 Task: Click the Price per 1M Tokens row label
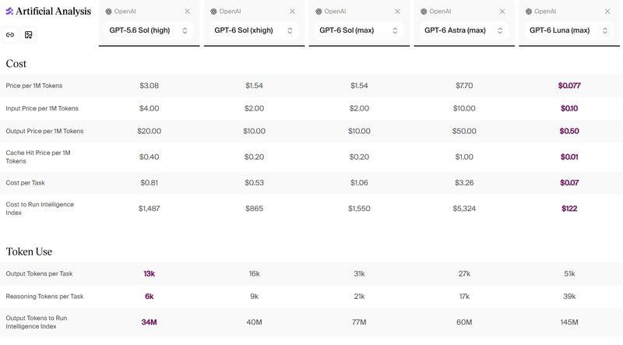pyautogui.click(x=34, y=86)
